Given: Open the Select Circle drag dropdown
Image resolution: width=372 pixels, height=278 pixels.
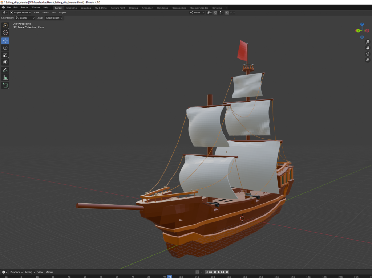Looking at the screenshot, I should tap(54, 18).
